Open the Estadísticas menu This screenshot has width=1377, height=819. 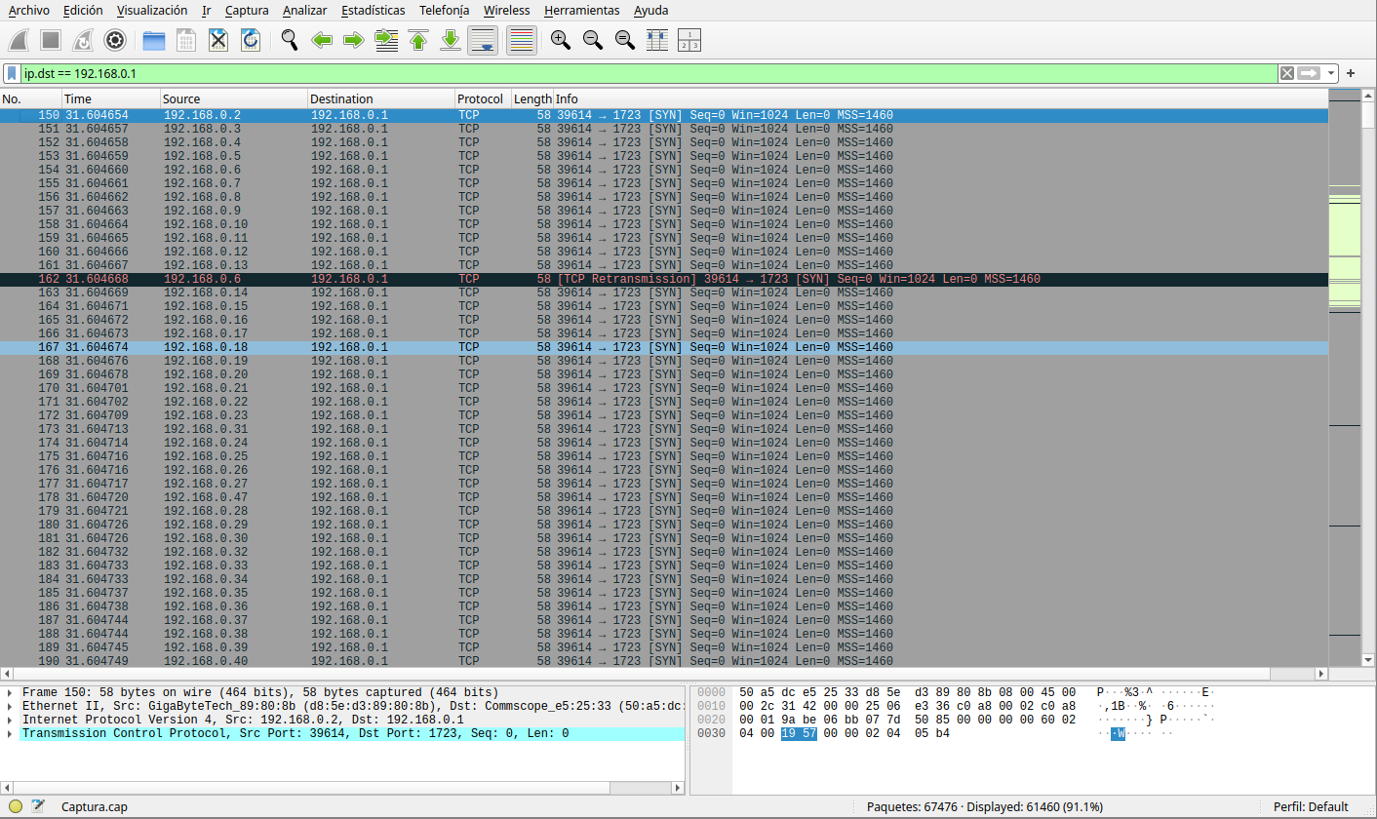tap(374, 10)
